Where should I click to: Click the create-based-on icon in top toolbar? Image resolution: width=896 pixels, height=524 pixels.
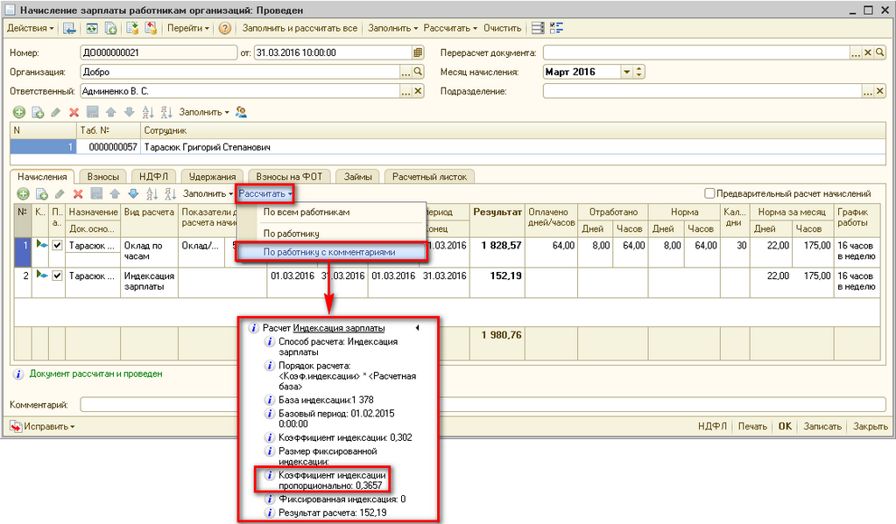tap(111, 28)
